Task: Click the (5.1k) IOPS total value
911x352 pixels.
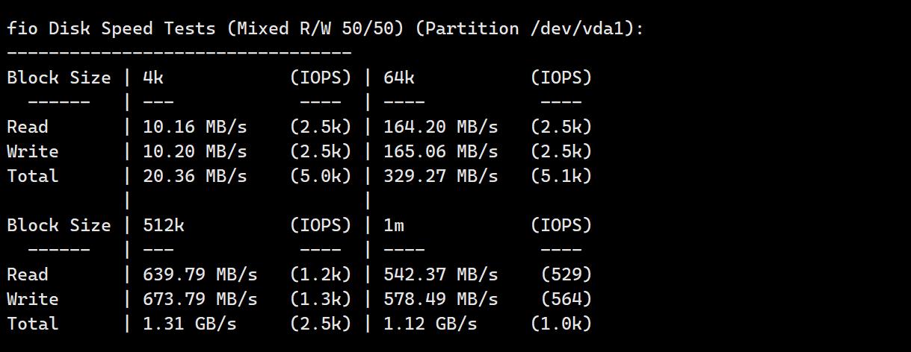Action: click(x=561, y=176)
